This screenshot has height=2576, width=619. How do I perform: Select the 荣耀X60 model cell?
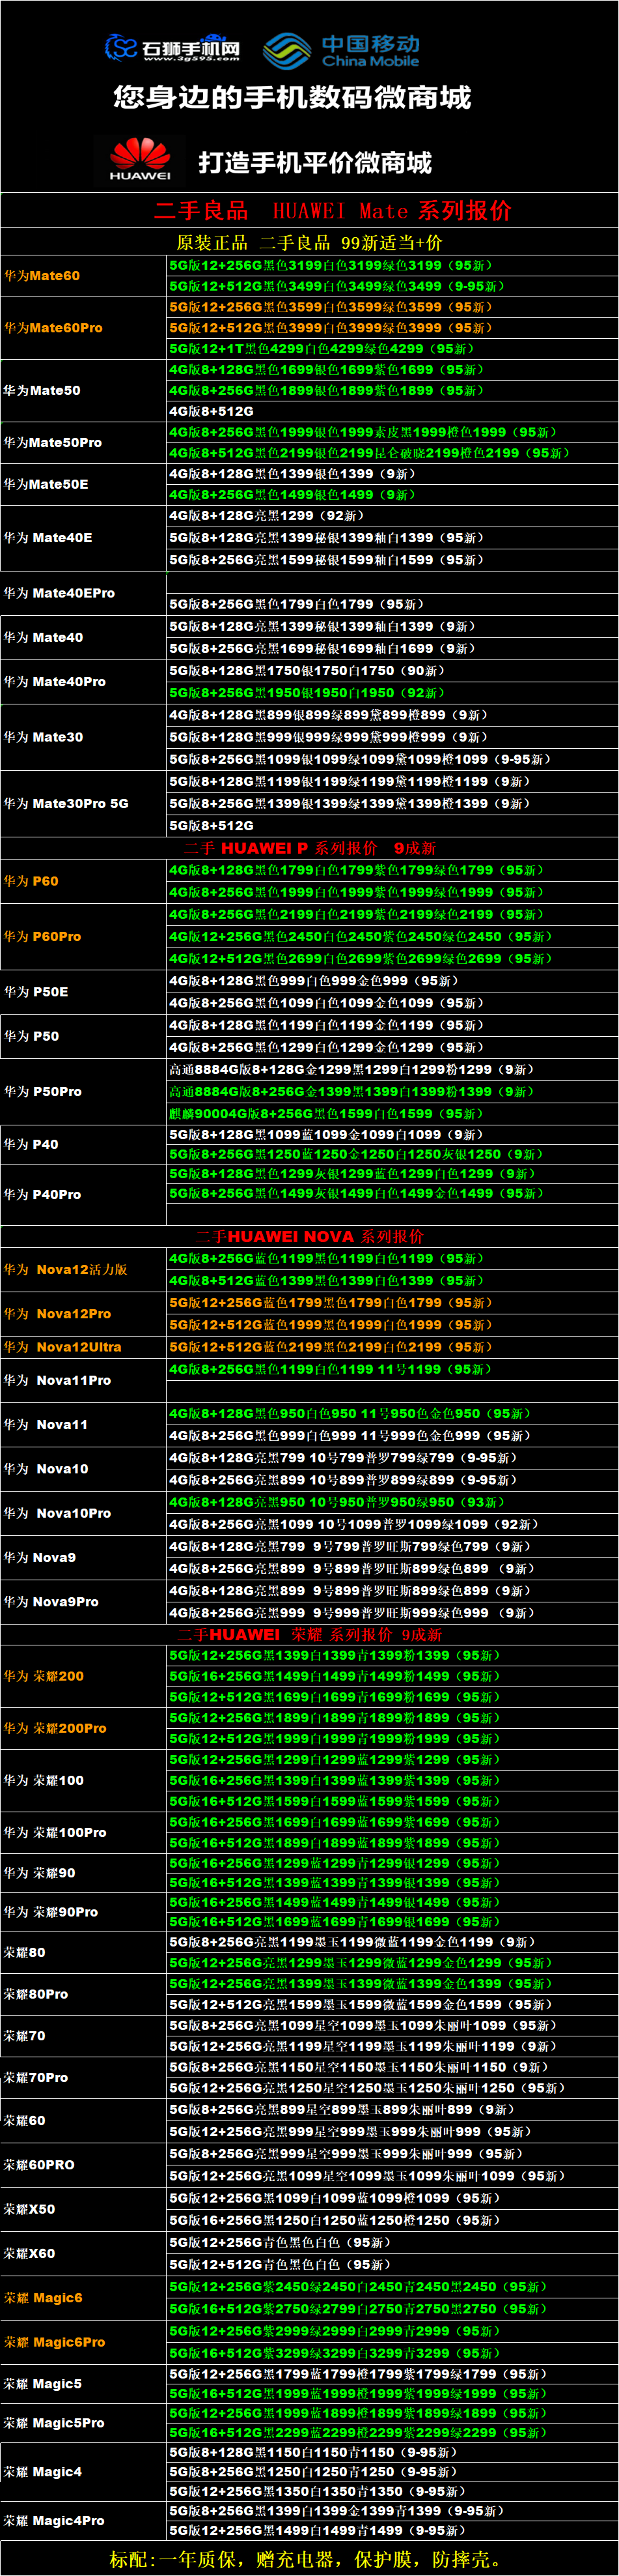83,2253
